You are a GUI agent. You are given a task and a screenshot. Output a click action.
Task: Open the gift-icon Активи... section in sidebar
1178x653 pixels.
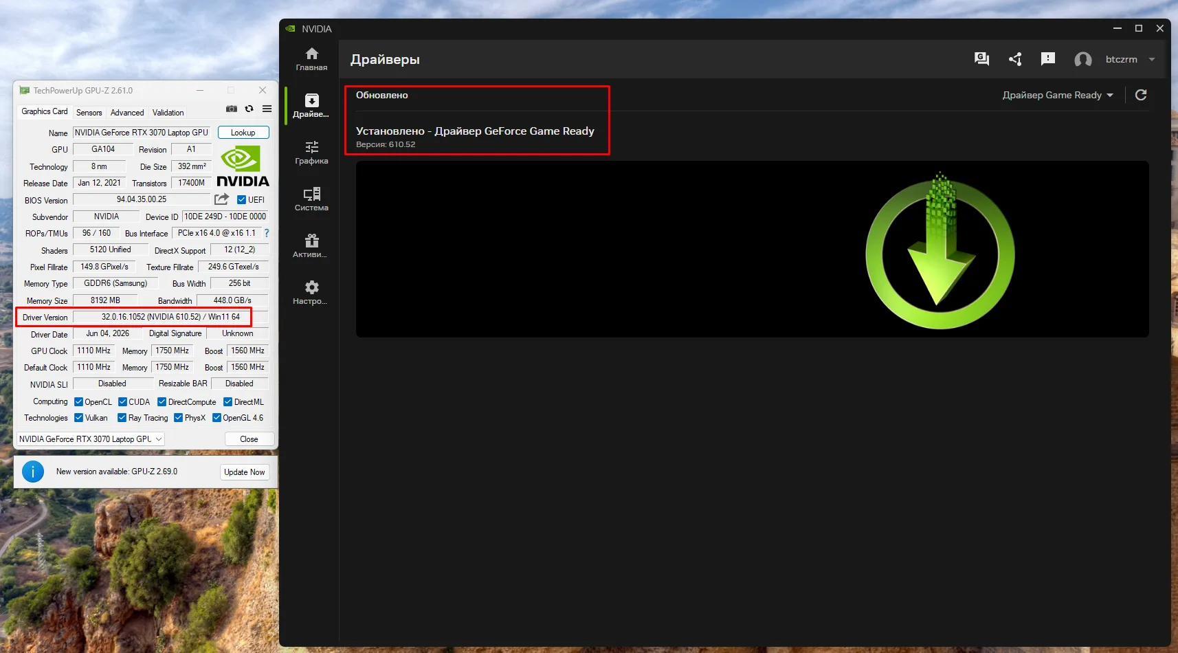click(x=311, y=246)
